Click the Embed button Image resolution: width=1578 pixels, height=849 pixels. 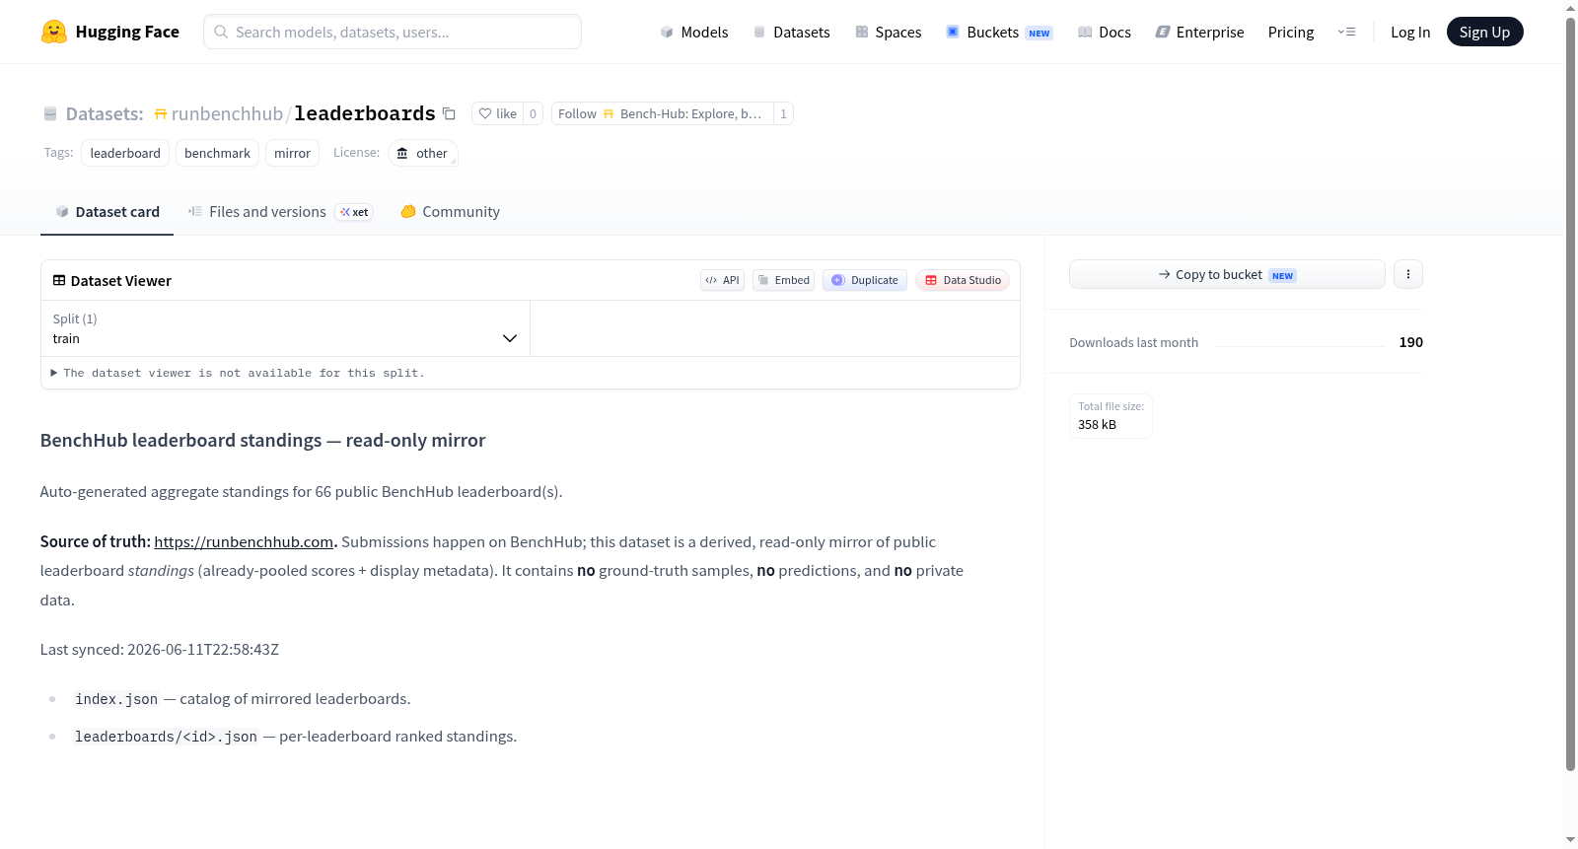tap(784, 280)
